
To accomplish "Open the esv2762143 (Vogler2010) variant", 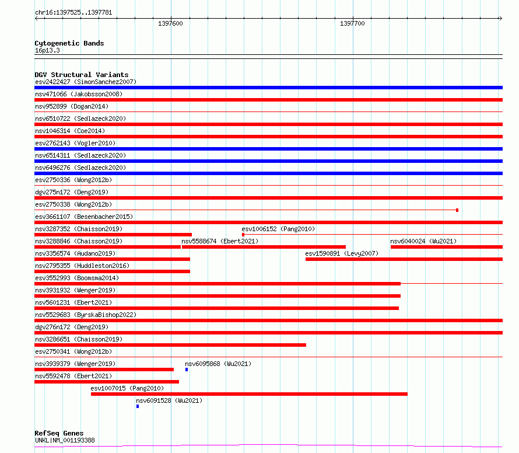I will (75, 143).
